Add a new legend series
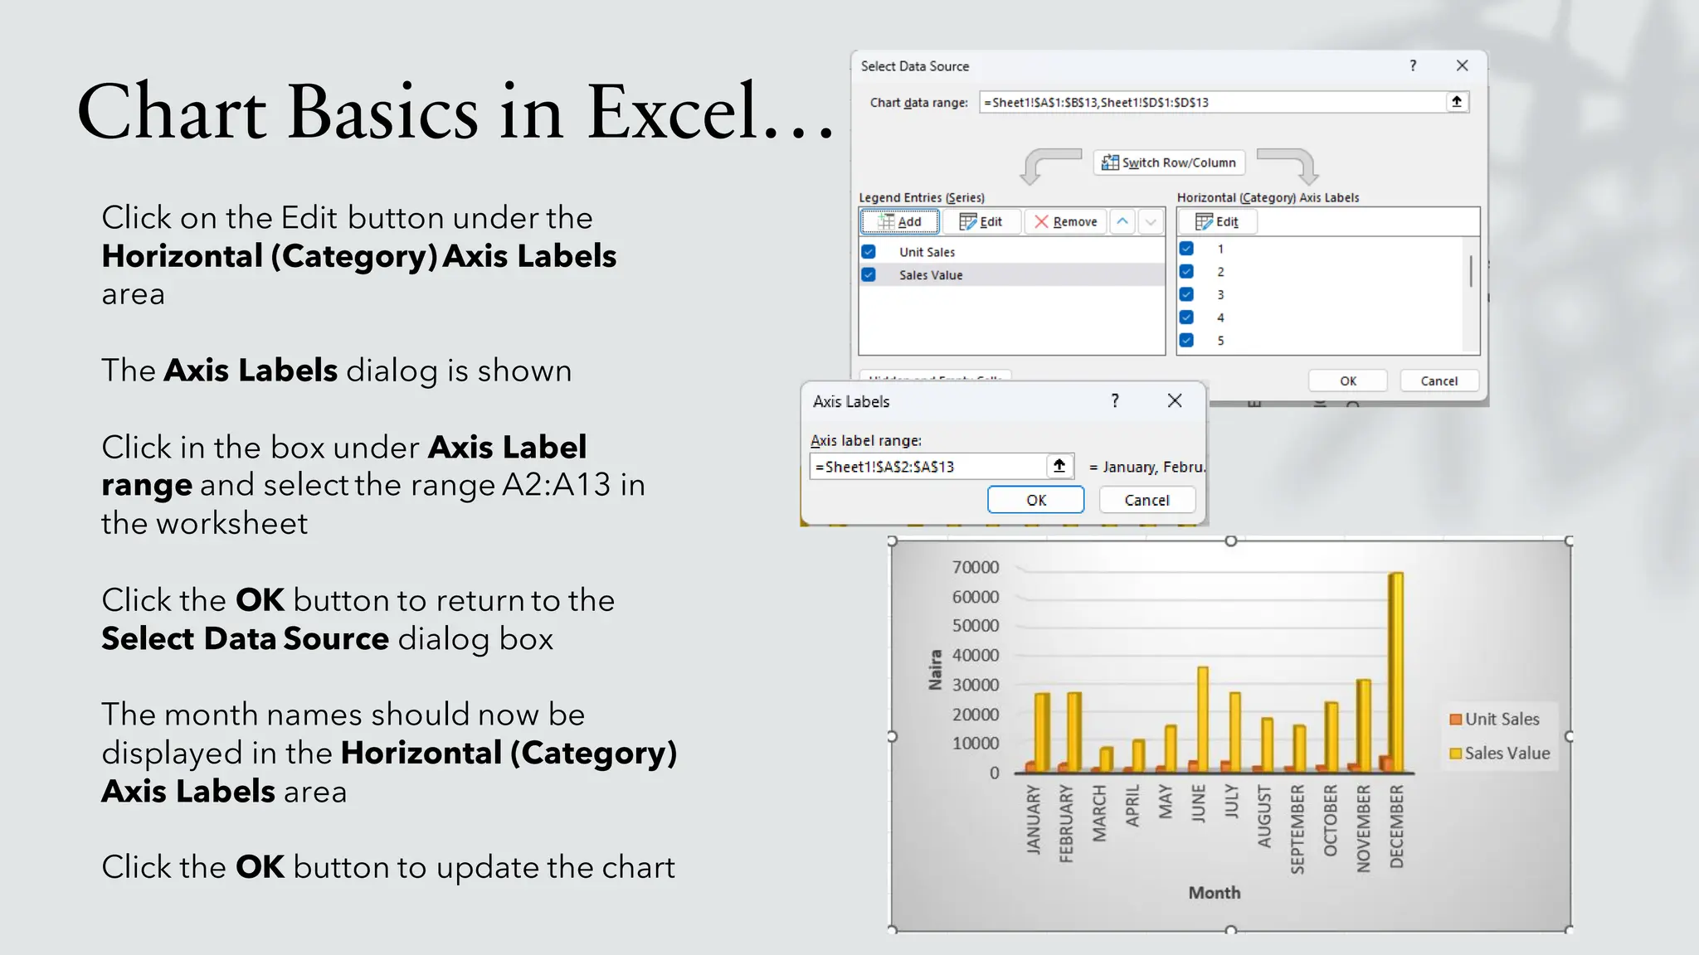The image size is (1699, 955). (900, 221)
